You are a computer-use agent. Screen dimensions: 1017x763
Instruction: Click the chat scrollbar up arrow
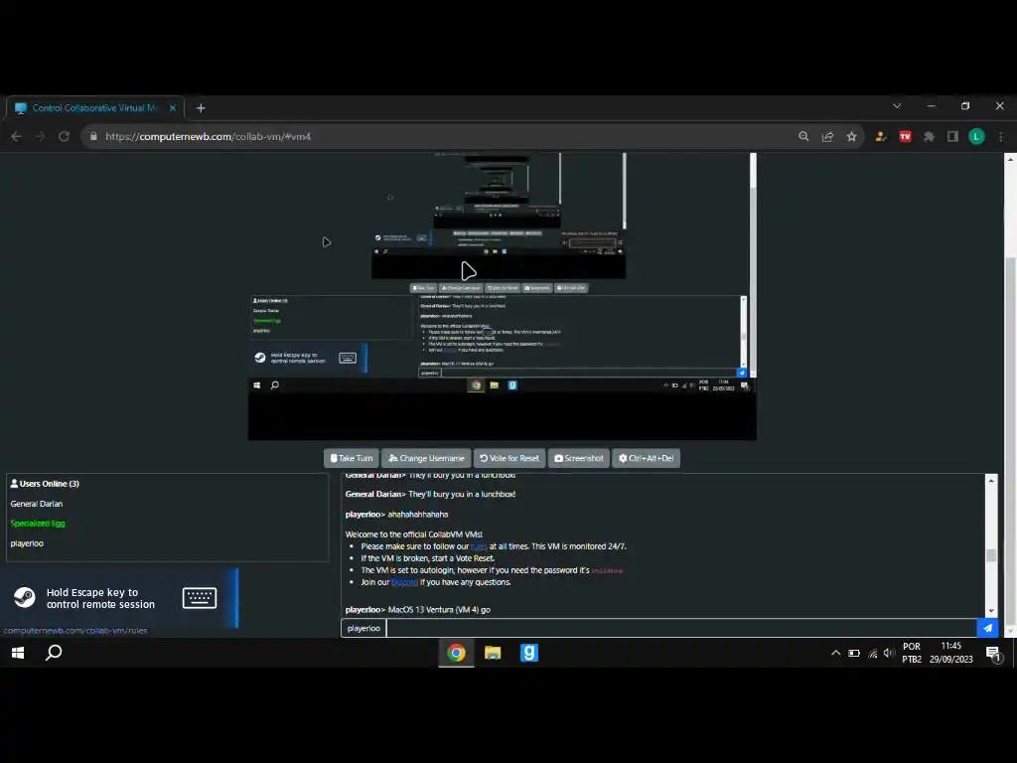[x=990, y=480]
